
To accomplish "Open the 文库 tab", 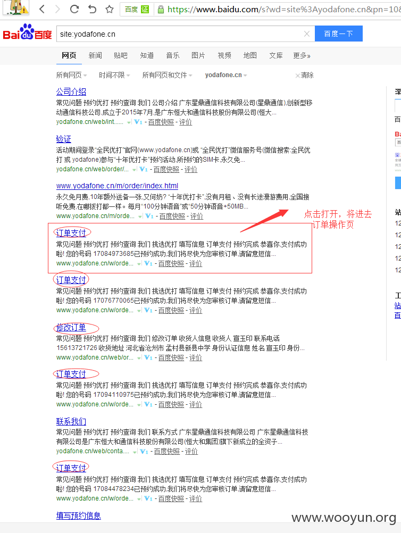I will tap(276, 55).
